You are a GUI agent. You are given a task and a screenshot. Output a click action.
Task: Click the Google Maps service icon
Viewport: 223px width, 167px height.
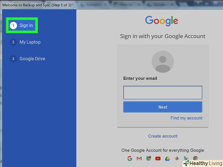(x=149, y=158)
